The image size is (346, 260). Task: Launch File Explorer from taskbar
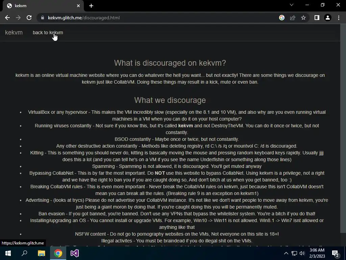coord(41,253)
